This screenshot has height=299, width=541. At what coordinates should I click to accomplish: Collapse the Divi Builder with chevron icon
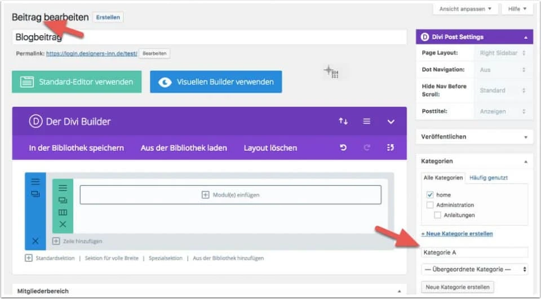point(391,122)
